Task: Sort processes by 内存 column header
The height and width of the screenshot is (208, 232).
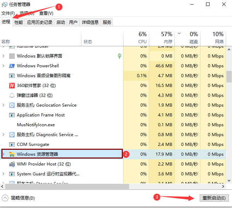Action: click(162, 38)
